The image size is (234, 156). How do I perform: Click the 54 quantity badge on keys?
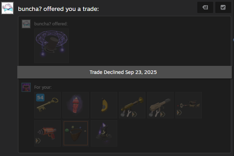coord(40,98)
